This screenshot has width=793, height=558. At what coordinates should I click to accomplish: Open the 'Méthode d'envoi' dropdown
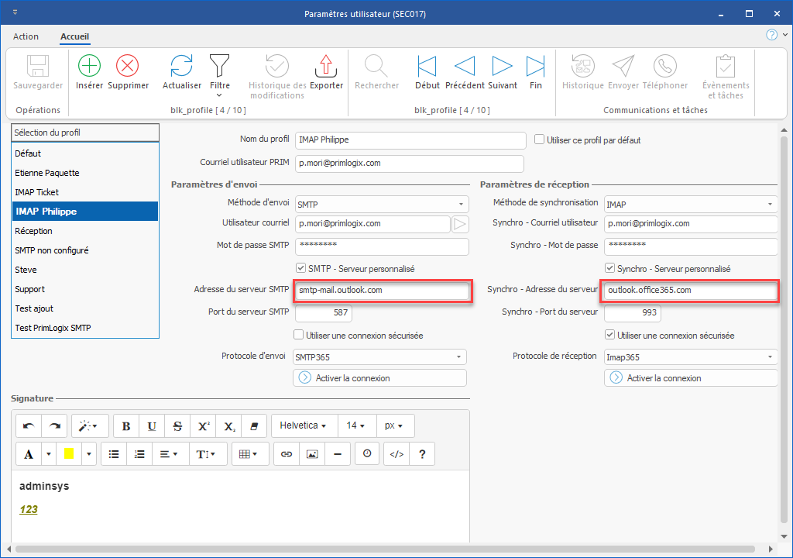coord(382,204)
